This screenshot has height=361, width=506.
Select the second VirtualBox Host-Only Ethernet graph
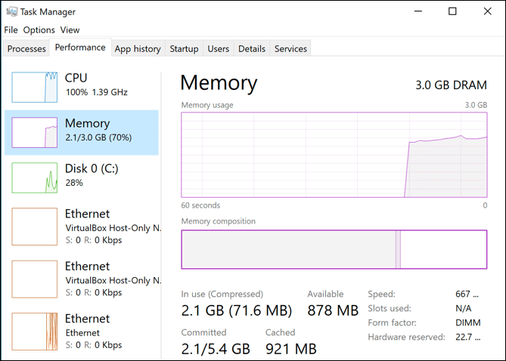pos(35,279)
